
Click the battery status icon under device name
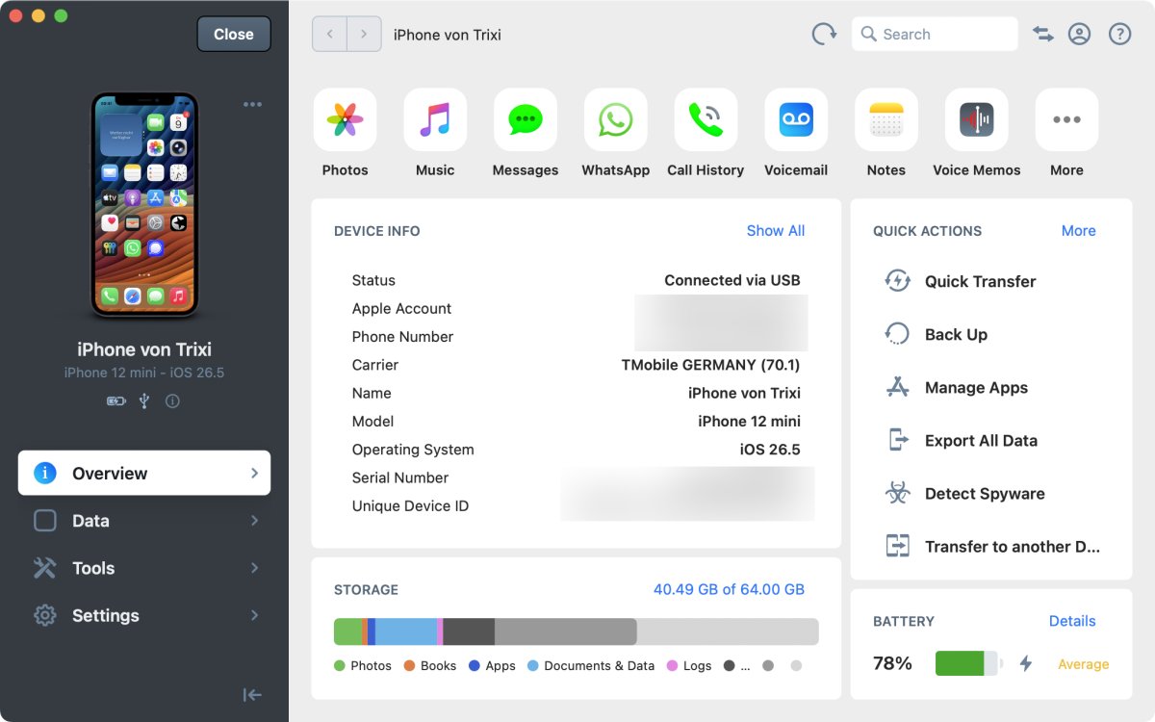coord(115,401)
